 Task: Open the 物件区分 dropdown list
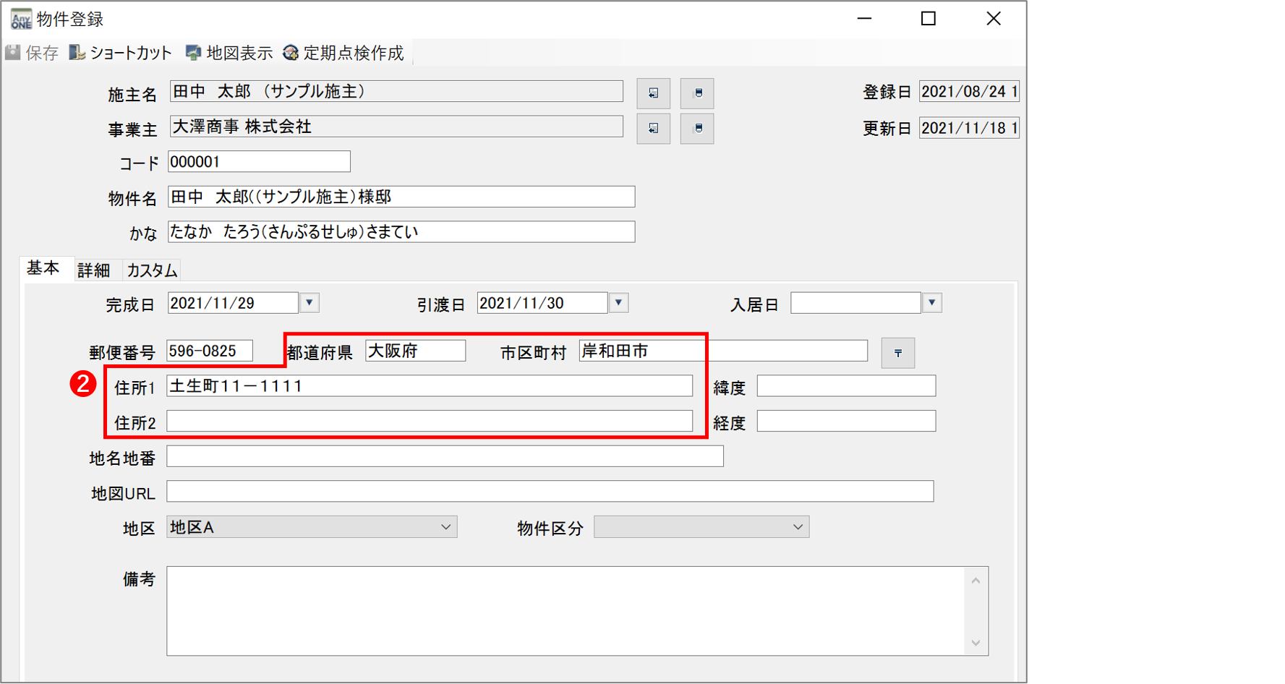(798, 527)
